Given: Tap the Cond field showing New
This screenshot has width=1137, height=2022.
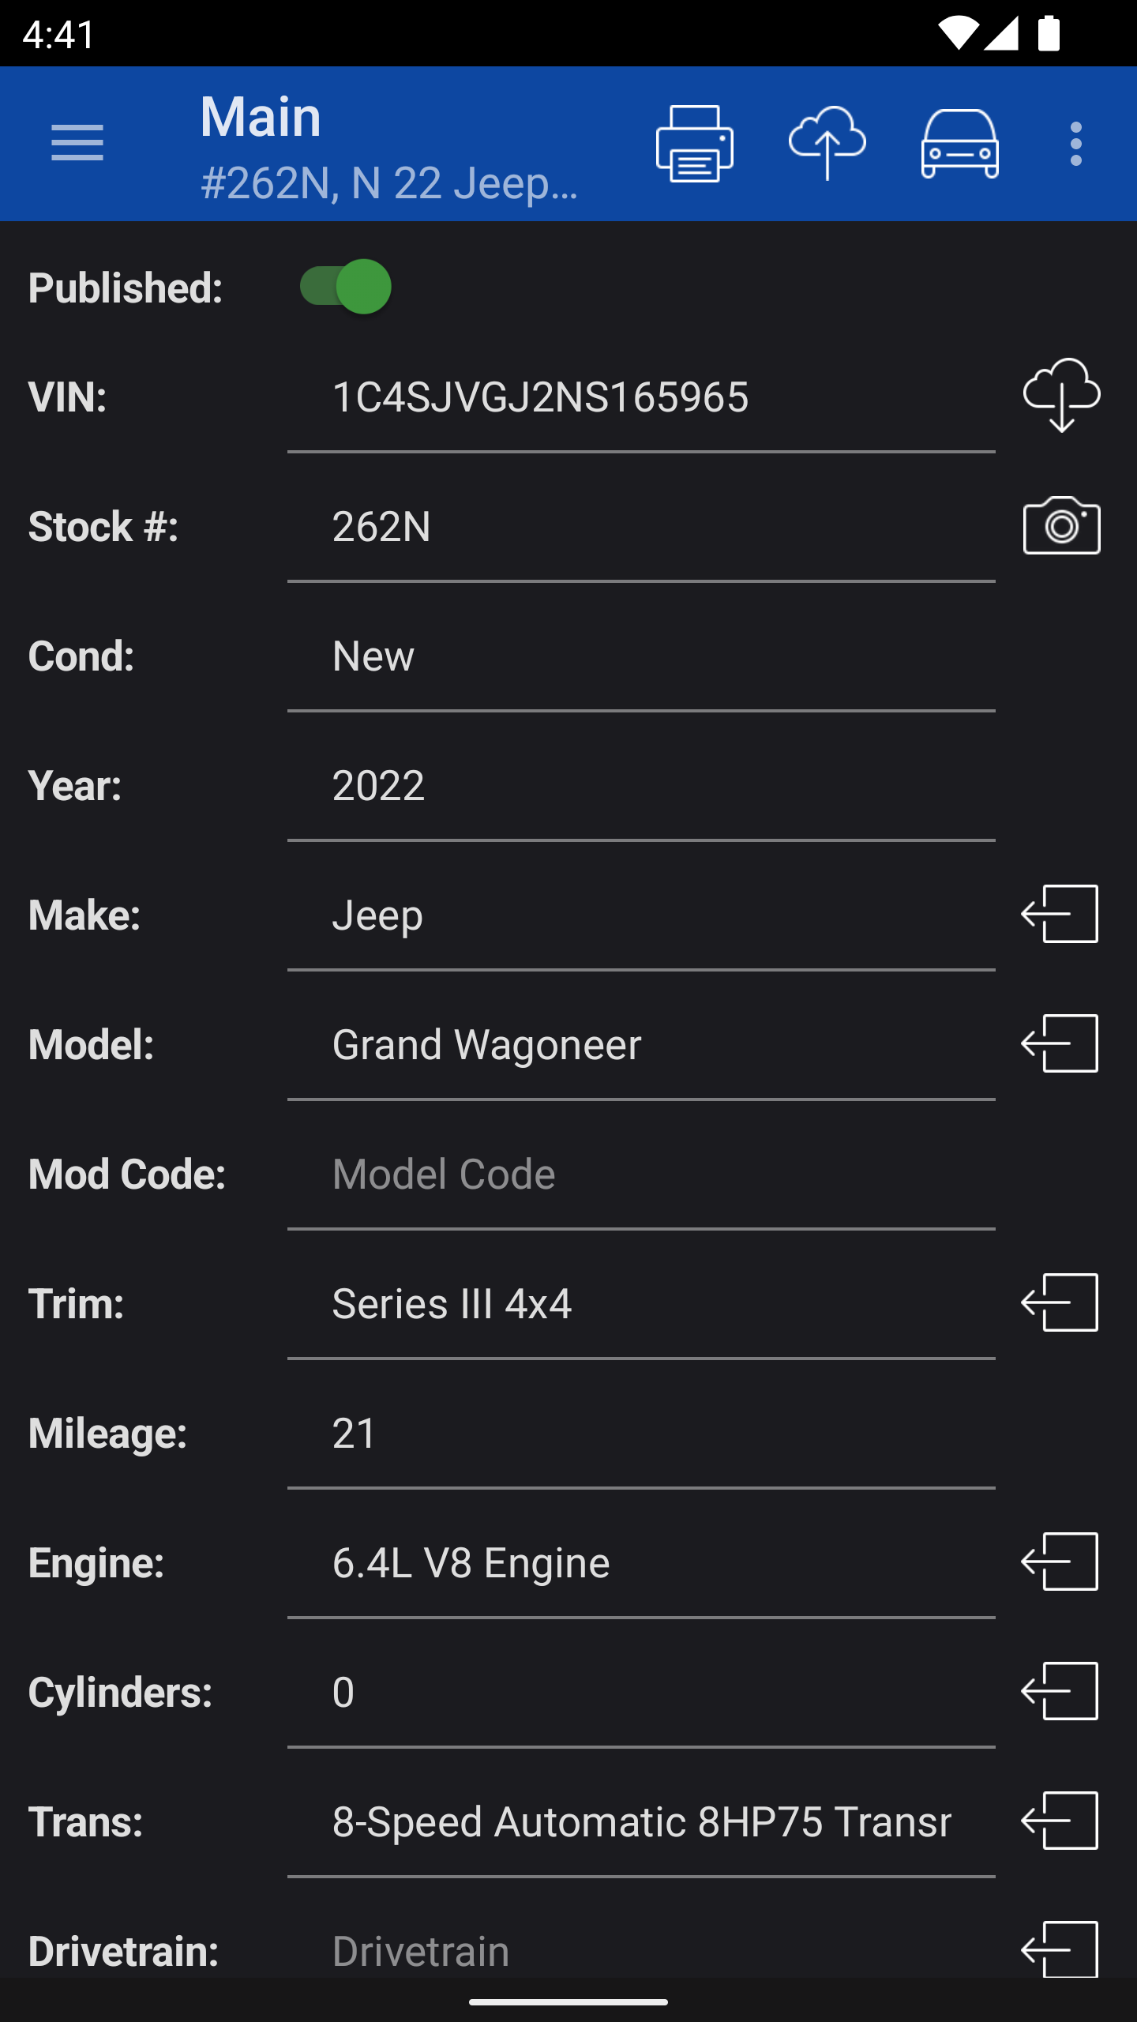Looking at the screenshot, I should click(x=640, y=656).
